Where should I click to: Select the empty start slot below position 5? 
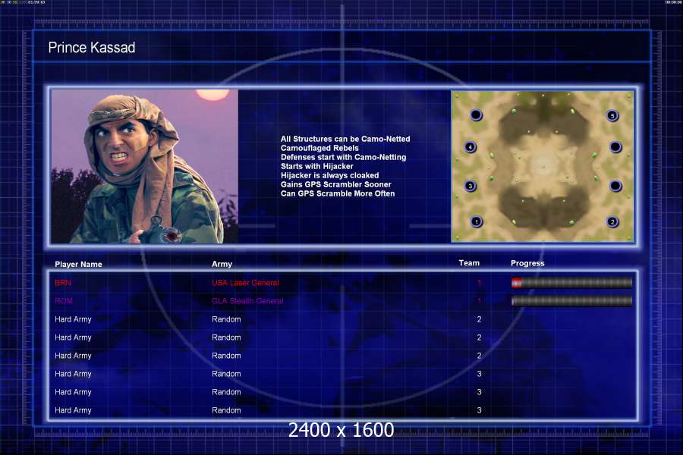point(615,147)
